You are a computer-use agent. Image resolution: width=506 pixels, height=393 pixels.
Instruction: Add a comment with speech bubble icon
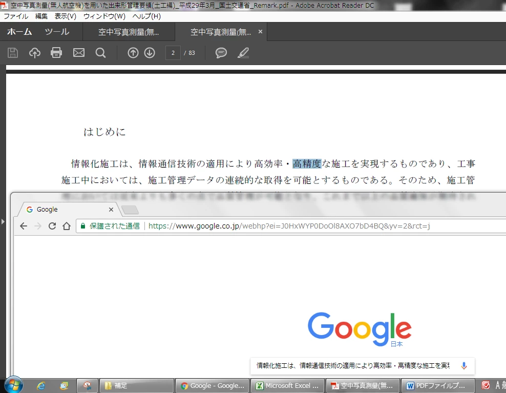click(221, 53)
